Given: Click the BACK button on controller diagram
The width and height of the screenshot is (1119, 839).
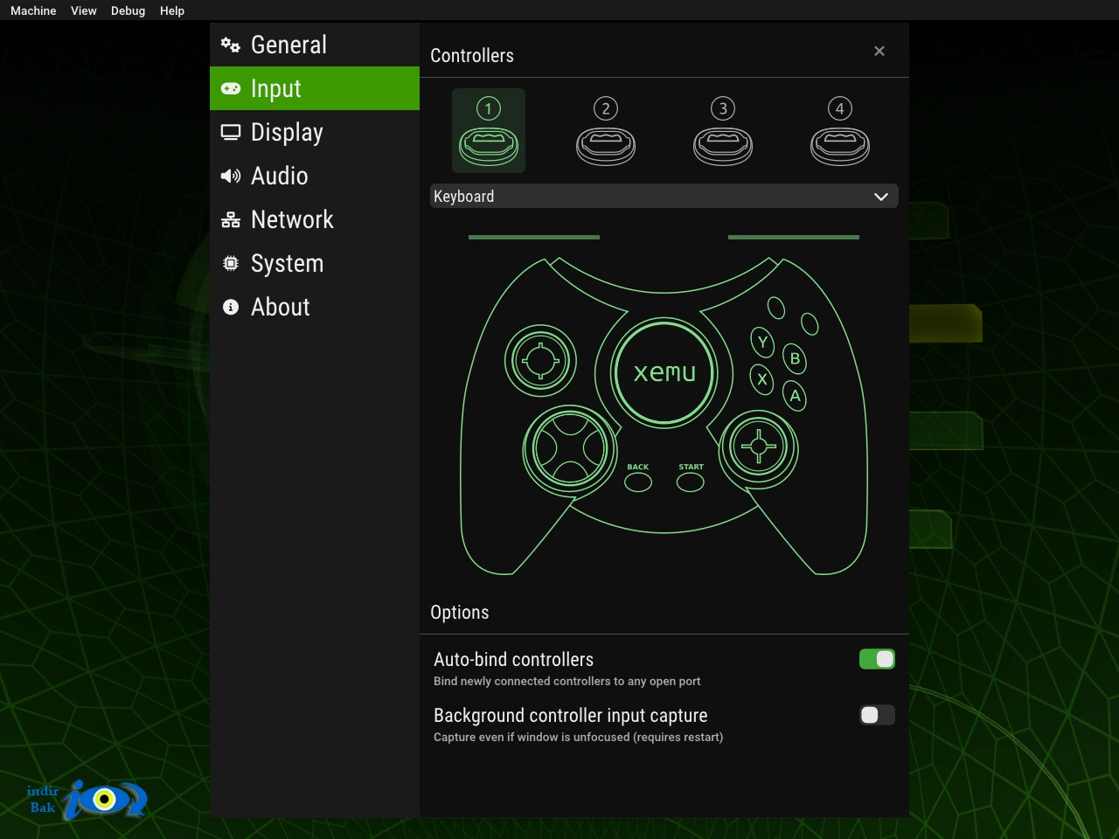Looking at the screenshot, I should (x=638, y=482).
